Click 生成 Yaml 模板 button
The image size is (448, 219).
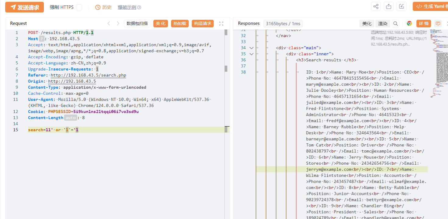[x=430, y=6]
